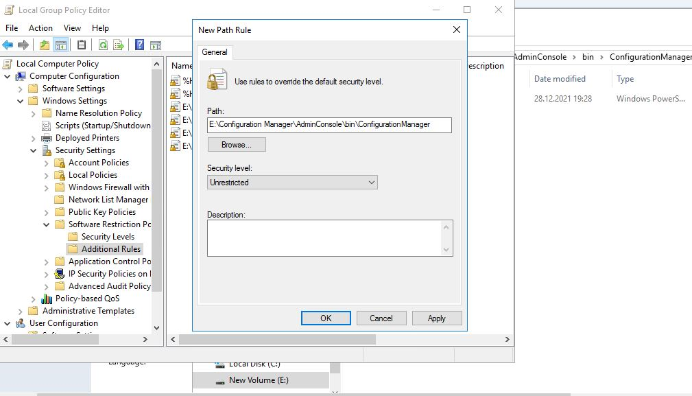Click the Date modified column in Explorer

click(560, 79)
